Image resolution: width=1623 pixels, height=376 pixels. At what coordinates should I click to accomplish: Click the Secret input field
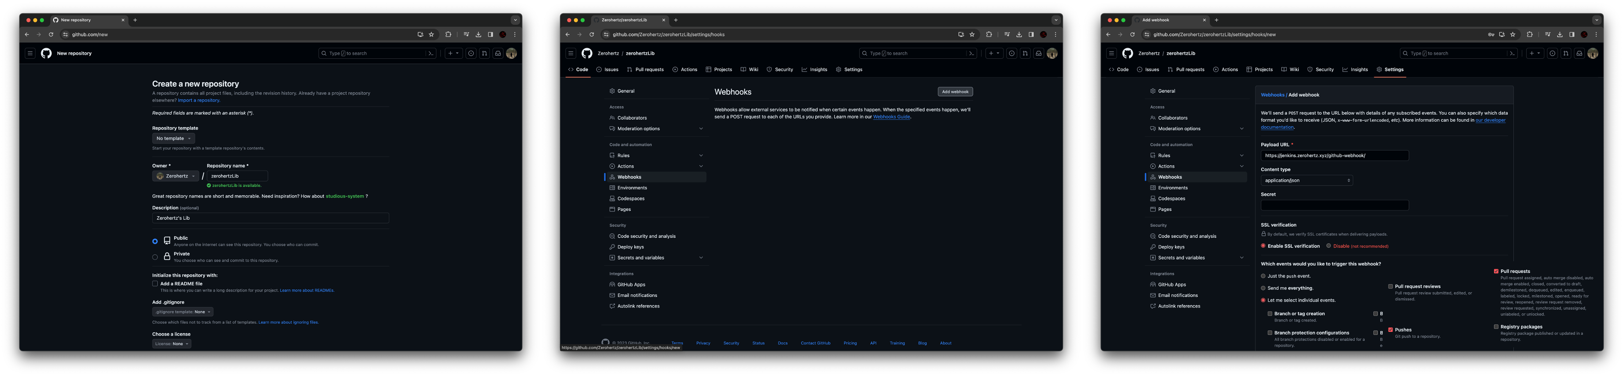point(1335,205)
